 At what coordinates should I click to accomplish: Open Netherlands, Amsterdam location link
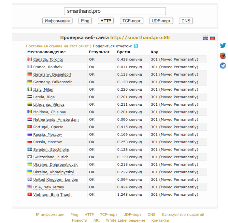click(x=56, y=120)
